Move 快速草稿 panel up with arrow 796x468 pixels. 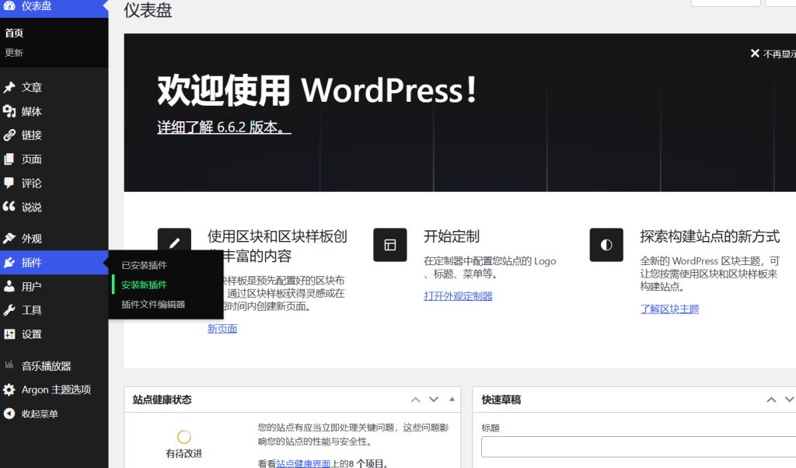(771, 400)
